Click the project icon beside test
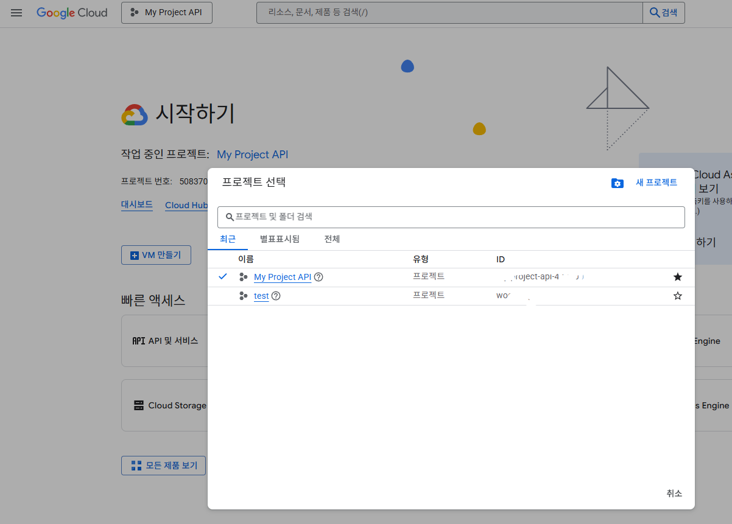 pyautogui.click(x=244, y=296)
